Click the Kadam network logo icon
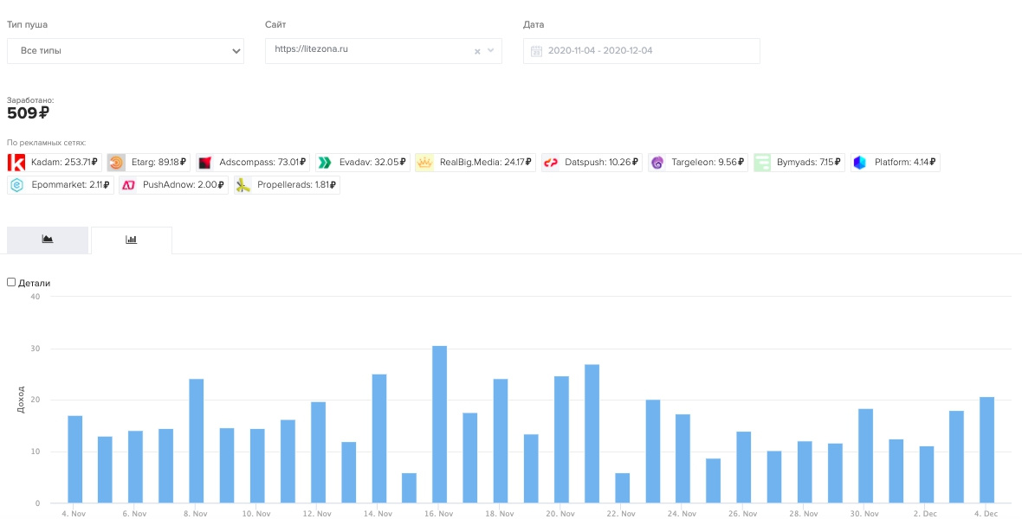The height and width of the screenshot is (519, 1022). pyautogui.click(x=16, y=162)
